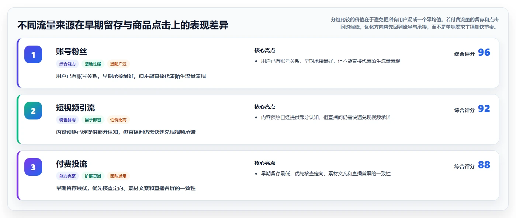Click the number 2 rank badge
This screenshot has height=218, width=516.
click(33, 111)
